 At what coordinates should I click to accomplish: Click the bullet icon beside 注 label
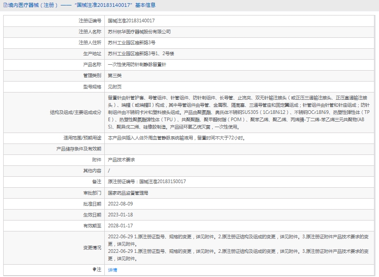(94, 269)
